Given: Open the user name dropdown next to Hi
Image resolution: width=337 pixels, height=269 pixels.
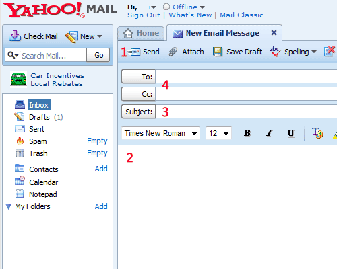Looking at the screenshot, I should point(154,7).
